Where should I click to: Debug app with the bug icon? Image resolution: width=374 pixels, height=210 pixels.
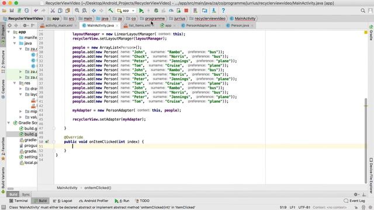tap(156, 10)
